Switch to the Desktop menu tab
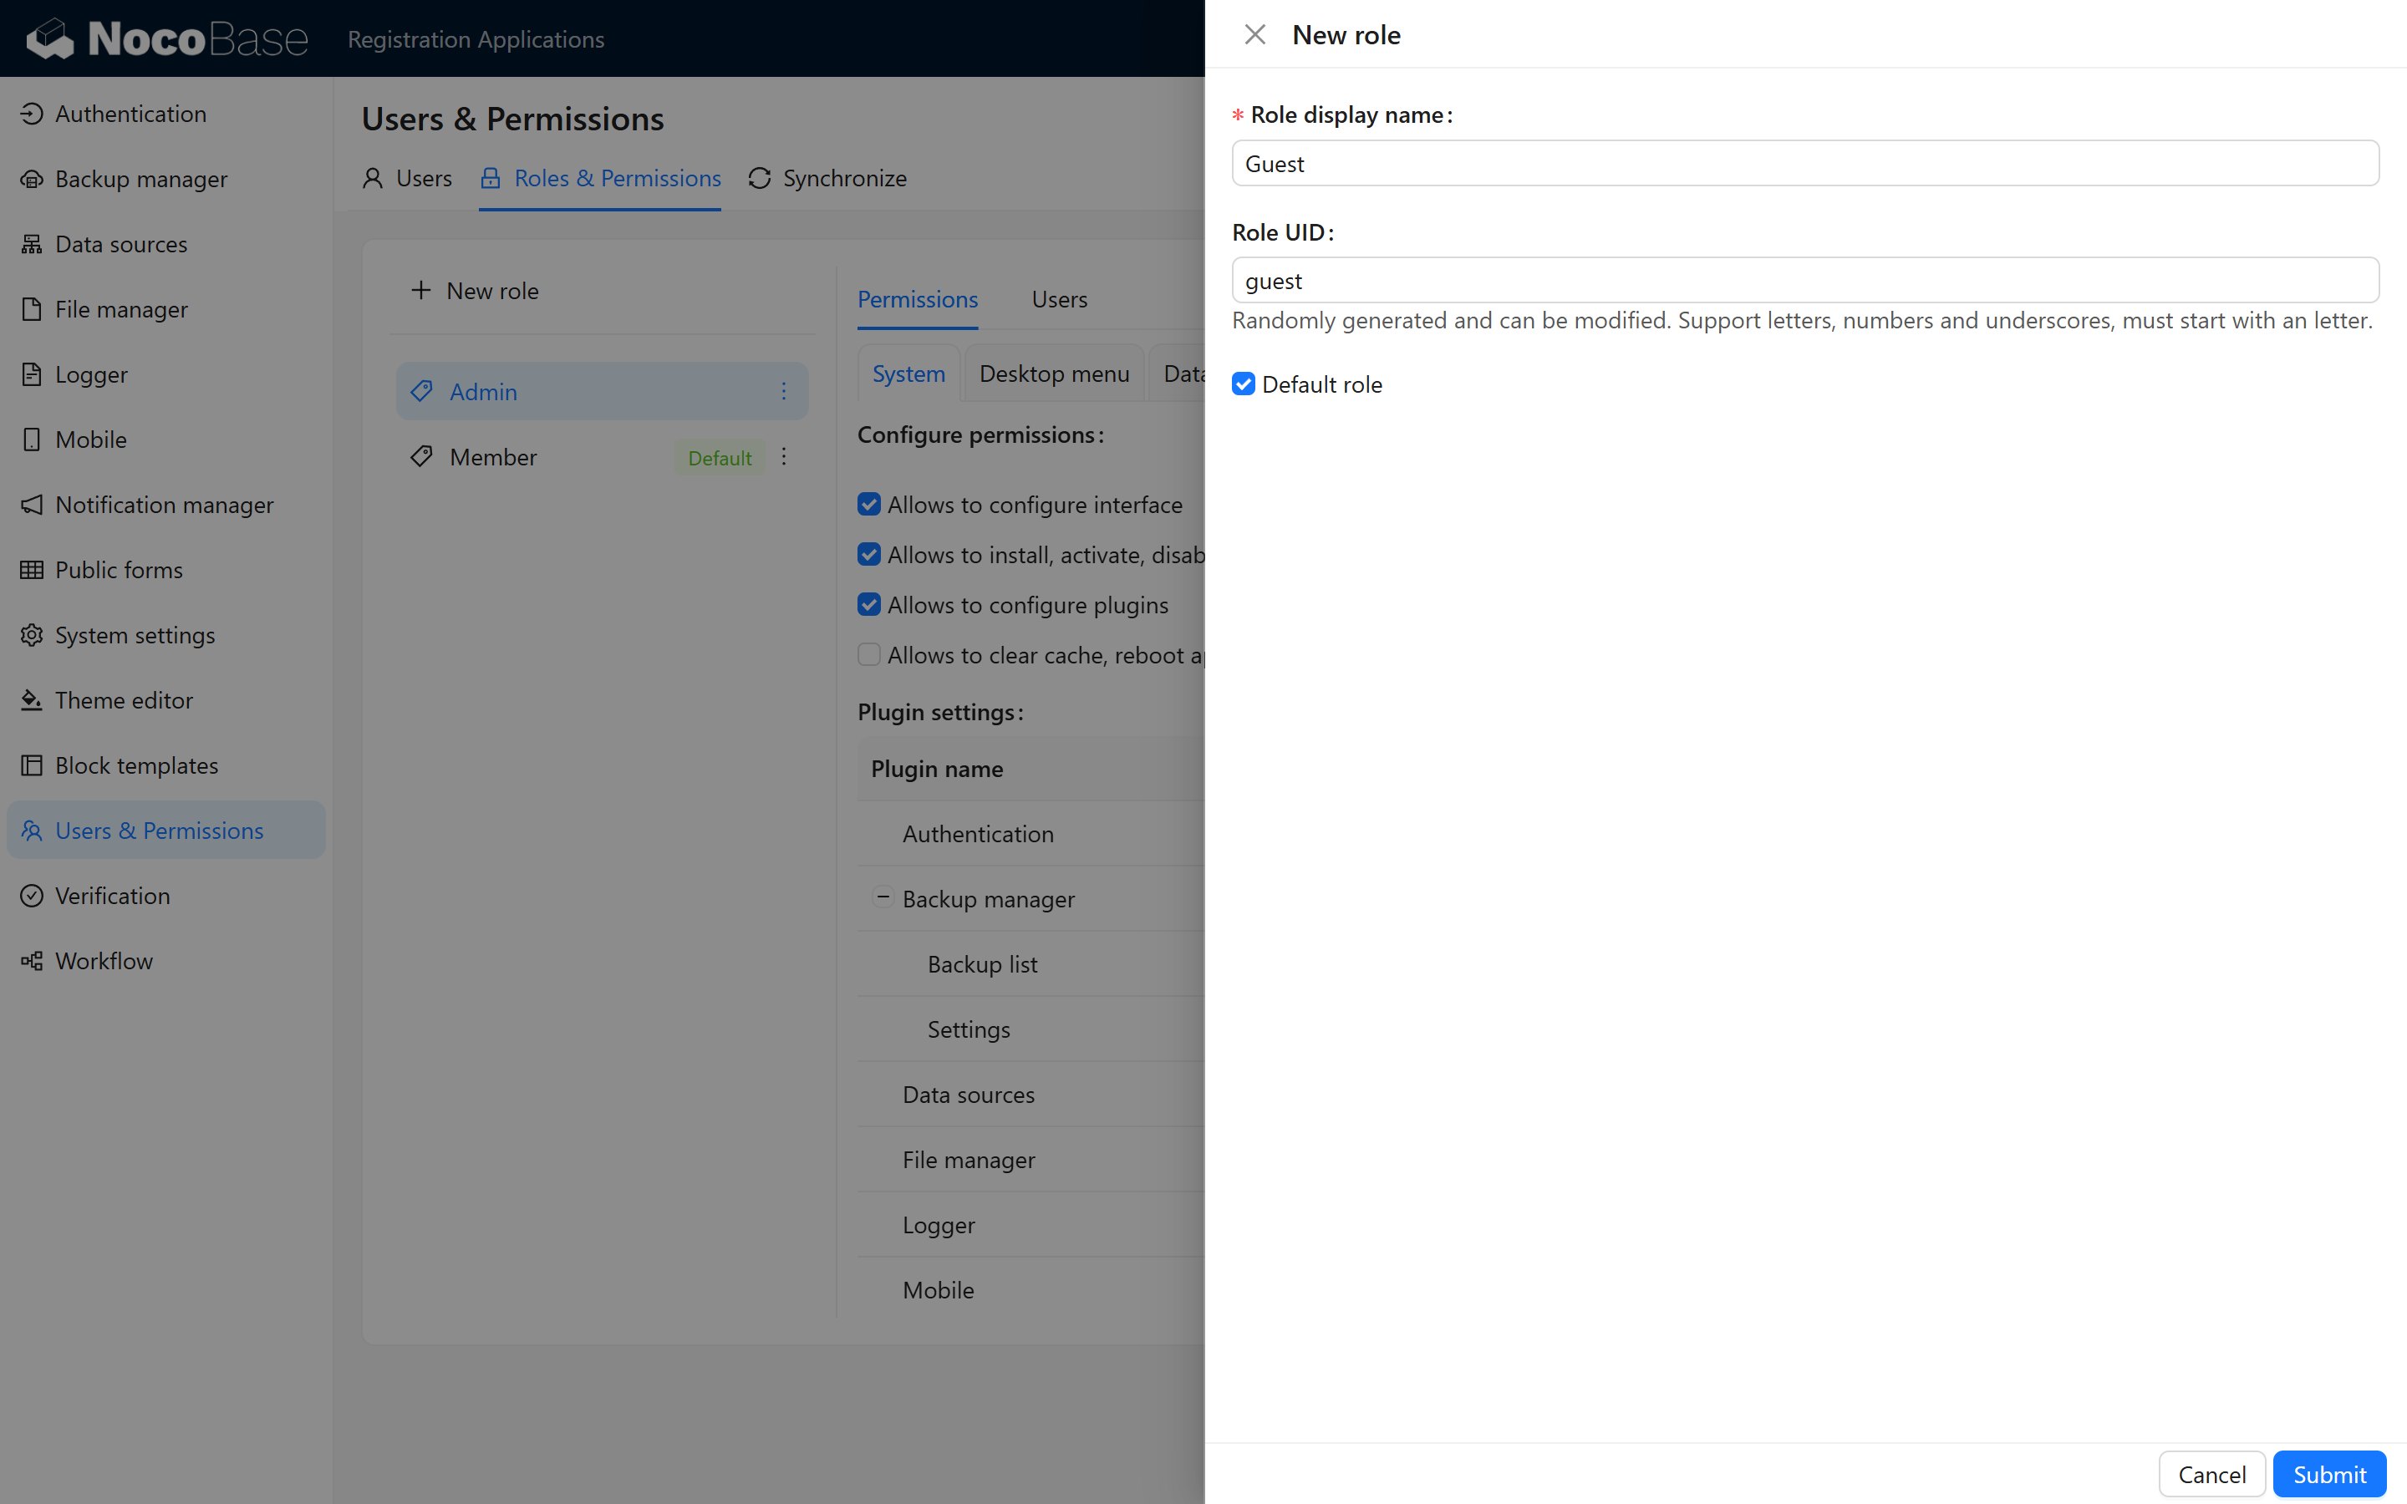 [x=1053, y=374]
